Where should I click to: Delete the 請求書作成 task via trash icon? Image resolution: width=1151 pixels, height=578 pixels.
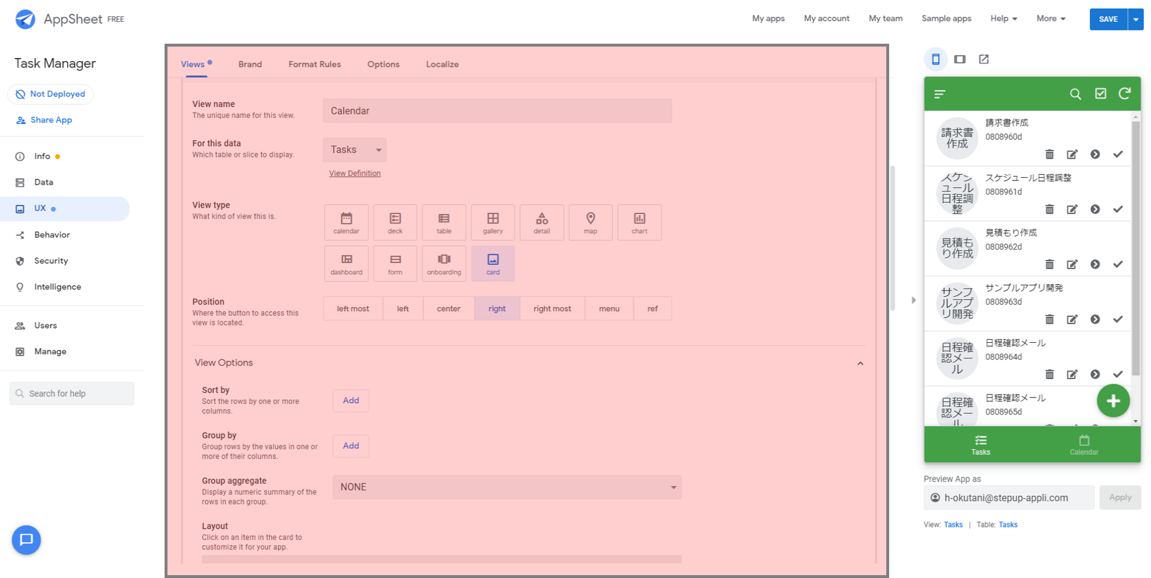pyautogui.click(x=1049, y=154)
